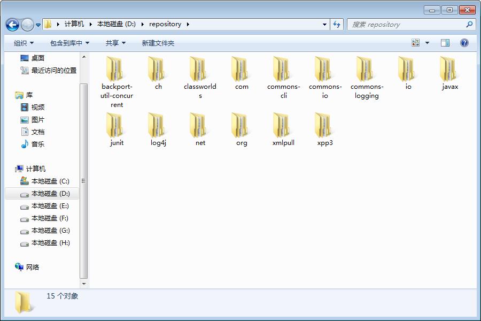Screen dimensions: 481x321
Task: Click the change view icon
Action: 415,43
